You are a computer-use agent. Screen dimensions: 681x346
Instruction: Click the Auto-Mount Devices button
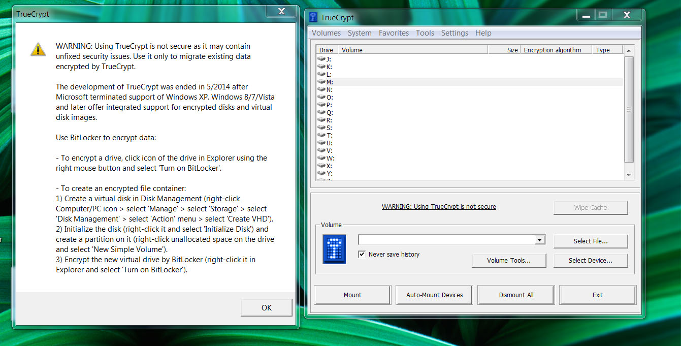tap(434, 295)
